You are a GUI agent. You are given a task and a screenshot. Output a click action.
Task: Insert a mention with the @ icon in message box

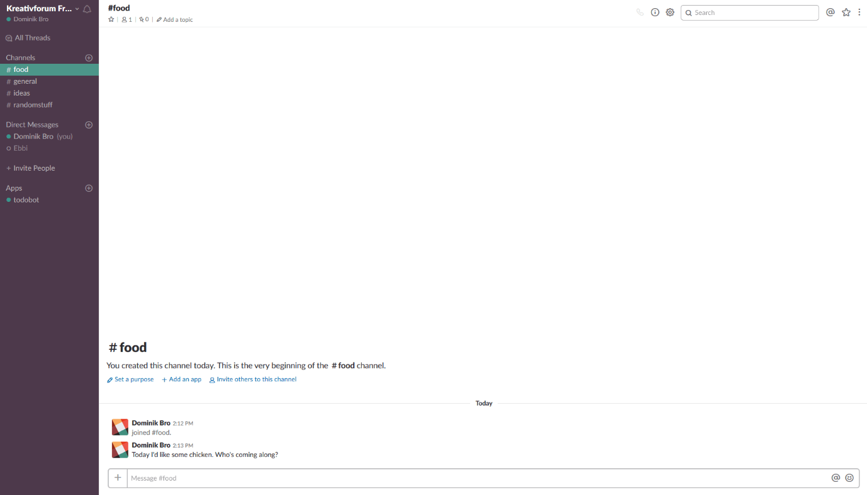coord(836,477)
